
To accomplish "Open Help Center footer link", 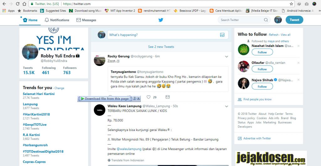I will point(276,114).
